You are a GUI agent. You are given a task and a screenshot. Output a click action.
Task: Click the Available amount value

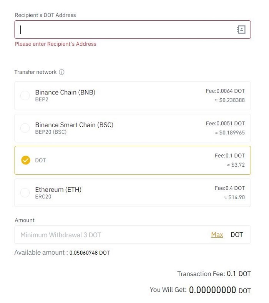[x=90, y=253]
